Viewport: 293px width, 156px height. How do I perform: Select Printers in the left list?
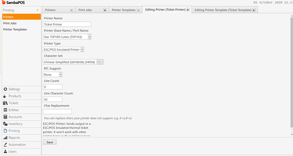(x=22, y=17)
